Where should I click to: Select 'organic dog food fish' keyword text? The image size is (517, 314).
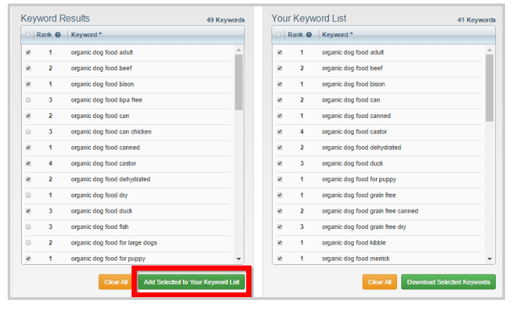tap(100, 226)
